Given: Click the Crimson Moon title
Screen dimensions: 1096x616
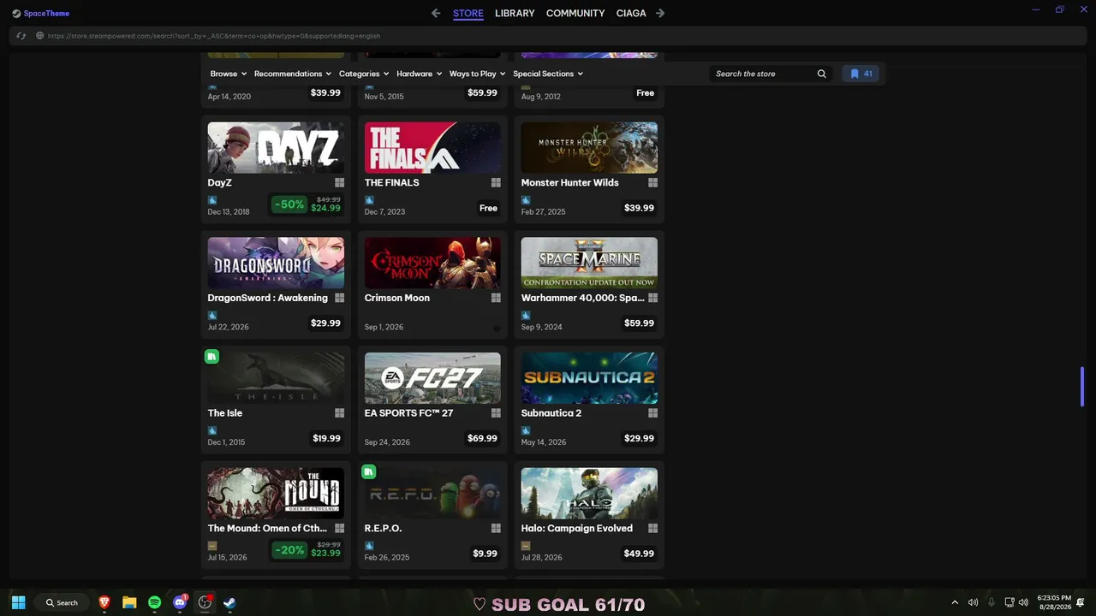Looking at the screenshot, I should tap(397, 298).
